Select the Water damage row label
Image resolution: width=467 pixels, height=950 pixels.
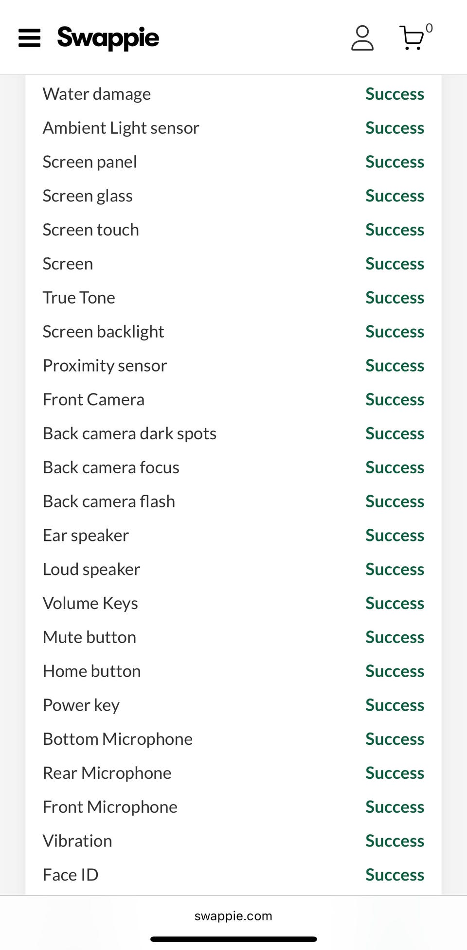[97, 94]
